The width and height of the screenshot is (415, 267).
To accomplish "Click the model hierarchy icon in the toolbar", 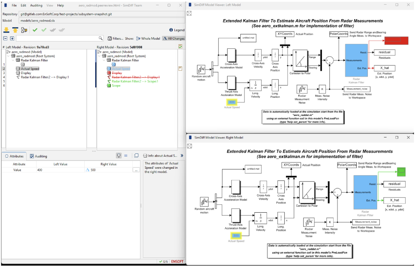I will [24, 30].
